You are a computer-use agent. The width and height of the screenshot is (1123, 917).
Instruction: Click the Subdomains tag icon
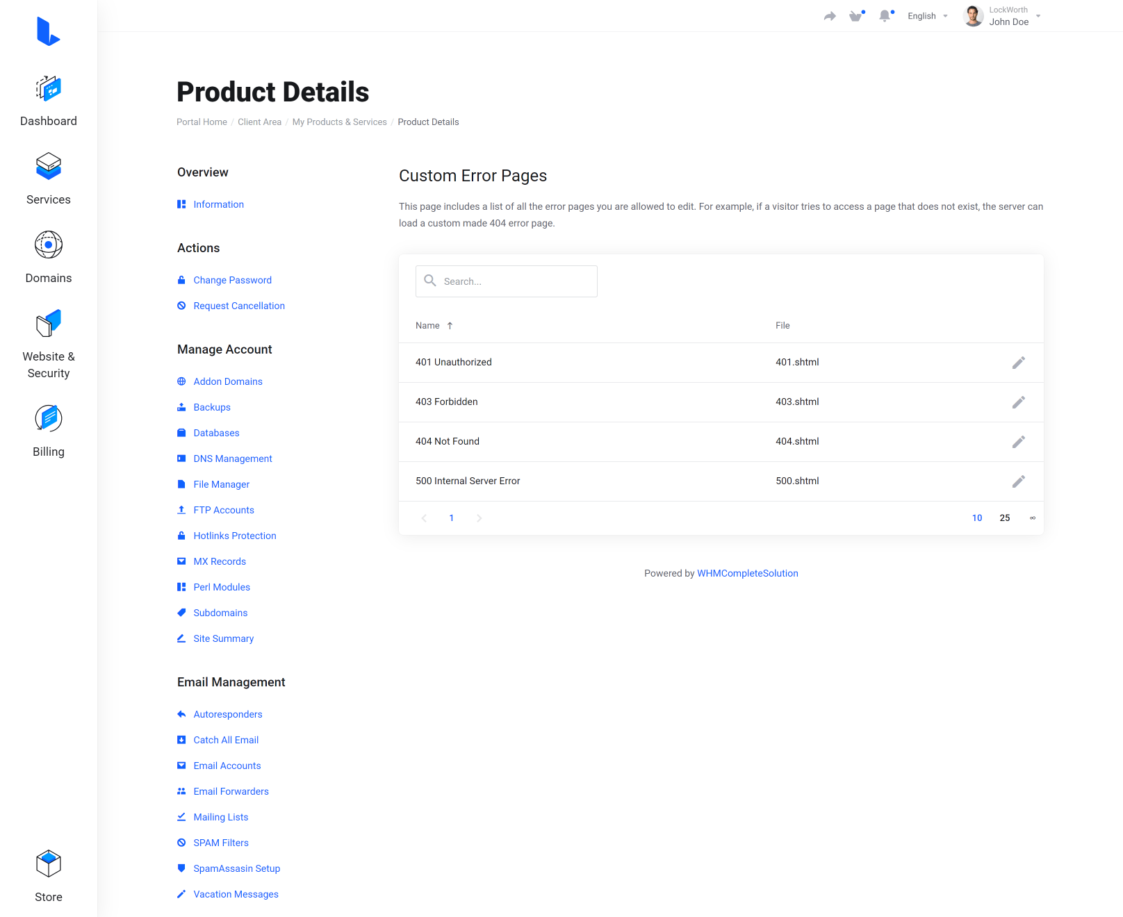click(181, 613)
